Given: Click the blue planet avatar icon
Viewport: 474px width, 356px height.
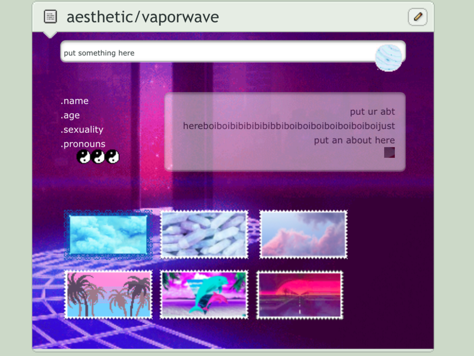Looking at the screenshot, I should pyautogui.click(x=388, y=58).
